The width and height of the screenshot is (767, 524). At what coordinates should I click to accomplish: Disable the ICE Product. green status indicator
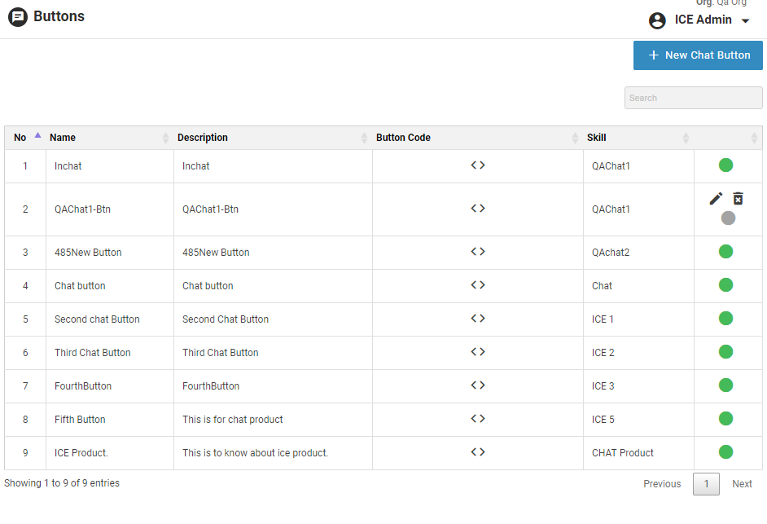pos(725,452)
